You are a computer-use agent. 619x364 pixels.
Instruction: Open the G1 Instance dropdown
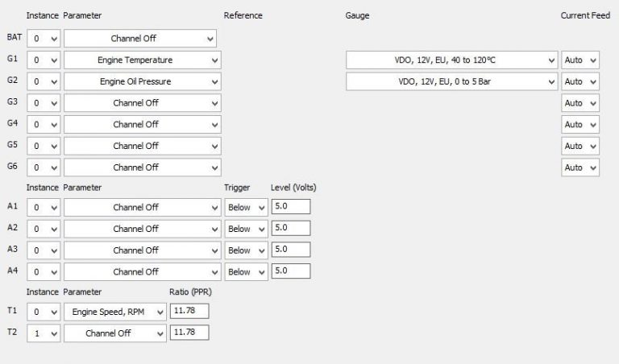(x=44, y=60)
